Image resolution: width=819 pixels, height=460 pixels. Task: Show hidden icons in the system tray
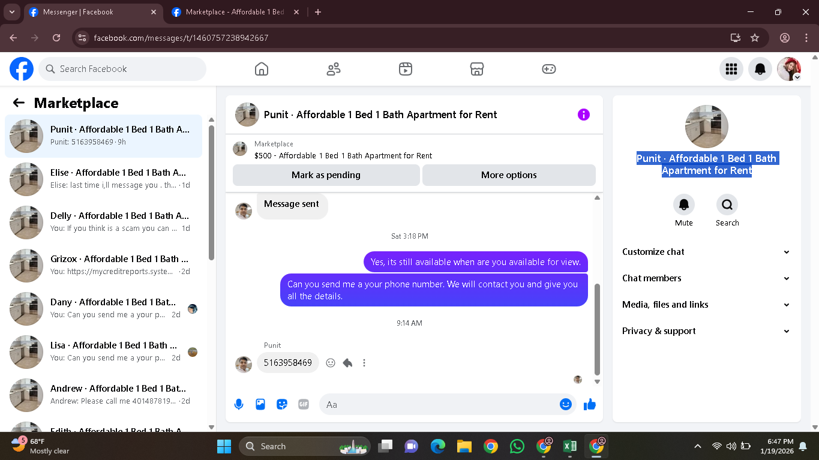[x=697, y=446]
